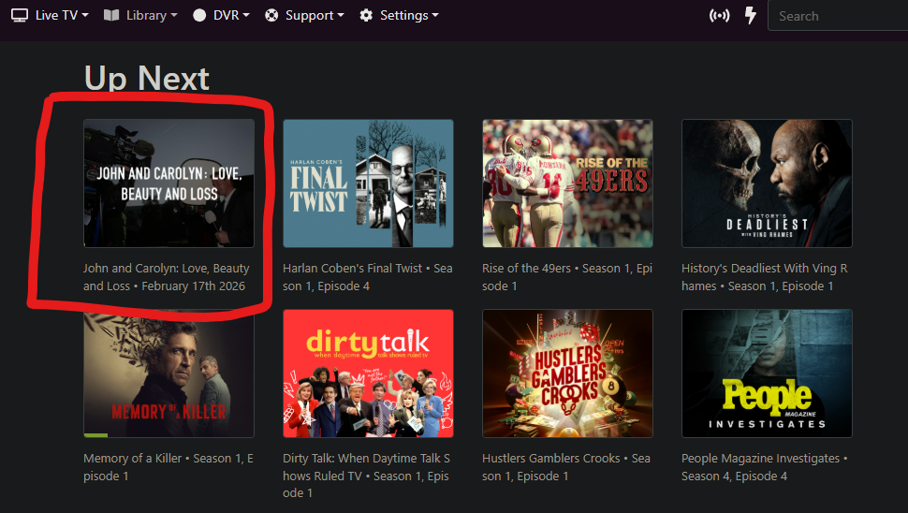Select the Rise of the 49ers thumbnail
Viewport: 908px width, 513px height.
pyautogui.click(x=567, y=183)
